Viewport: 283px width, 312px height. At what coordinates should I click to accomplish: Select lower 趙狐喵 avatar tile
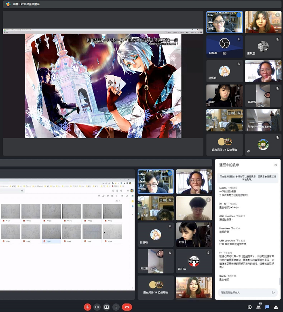point(156,235)
